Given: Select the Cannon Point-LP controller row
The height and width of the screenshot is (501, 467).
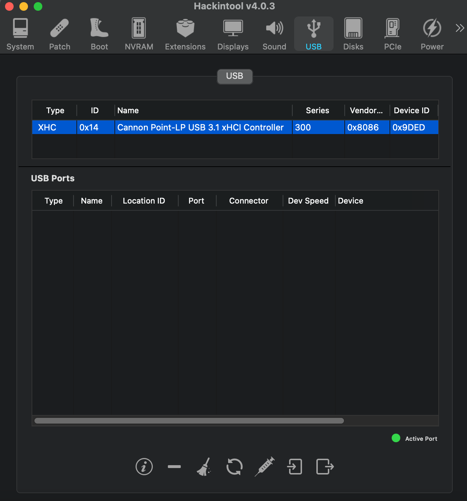Looking at the screenshot, I should tap(201, 127).
